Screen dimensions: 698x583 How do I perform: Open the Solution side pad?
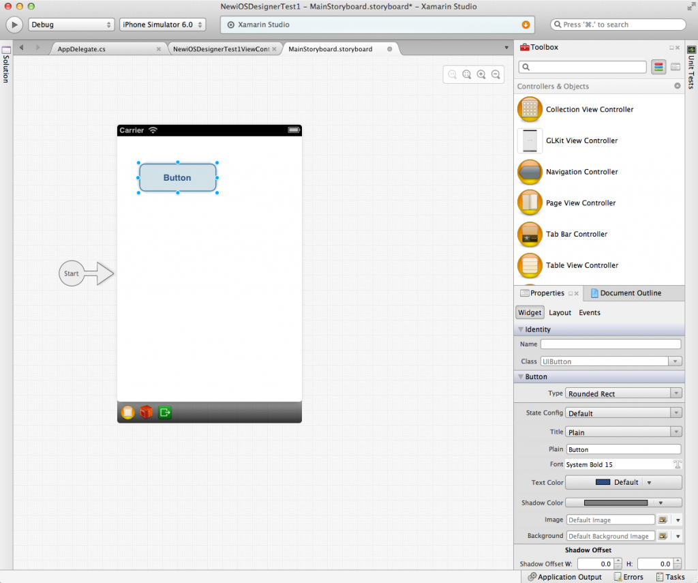coord(5,65)
